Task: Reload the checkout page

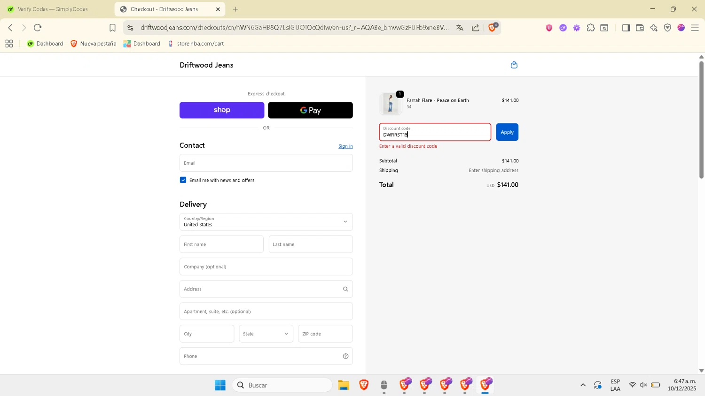Action: [38, 28]
